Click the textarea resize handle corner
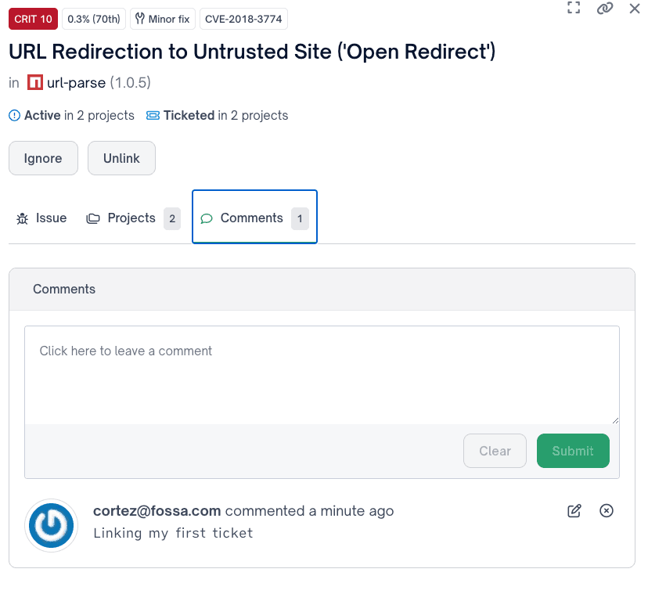This screenshot has height=594, width=648. (x=615, y=420)
